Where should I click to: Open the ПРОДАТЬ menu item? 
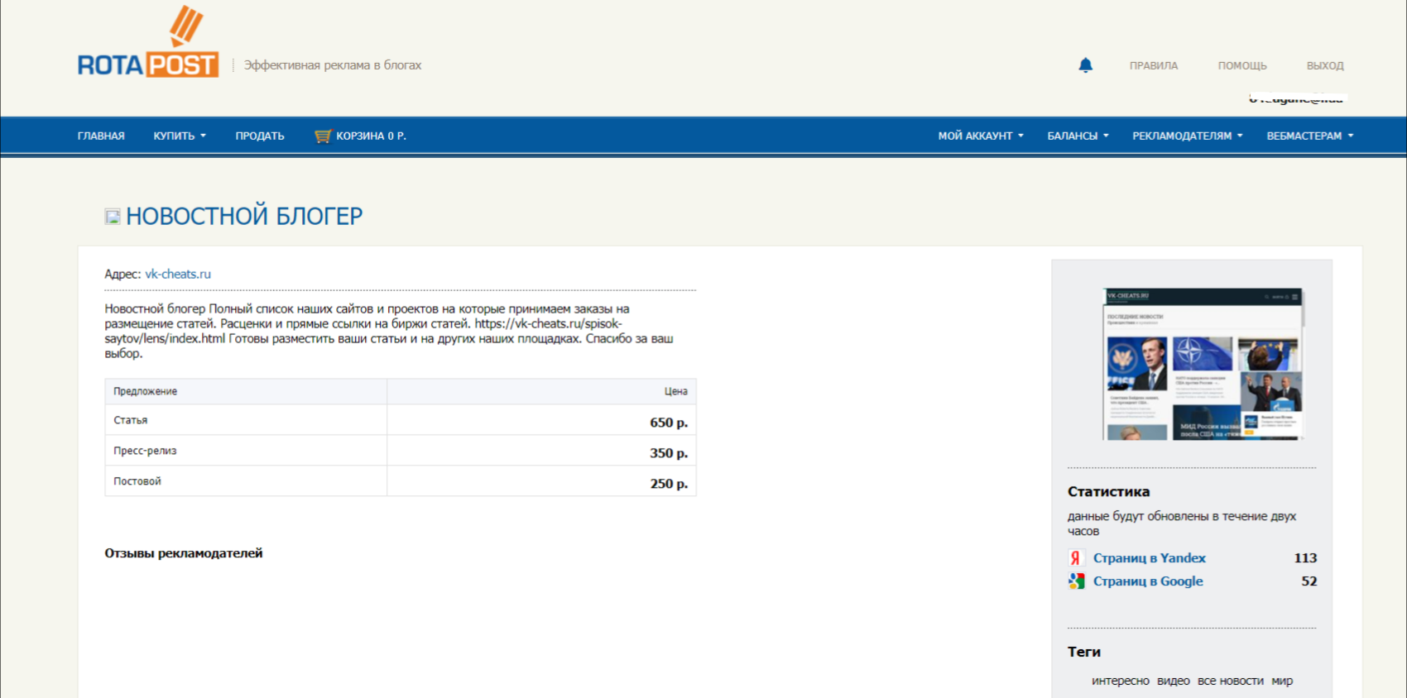(260, 136)
